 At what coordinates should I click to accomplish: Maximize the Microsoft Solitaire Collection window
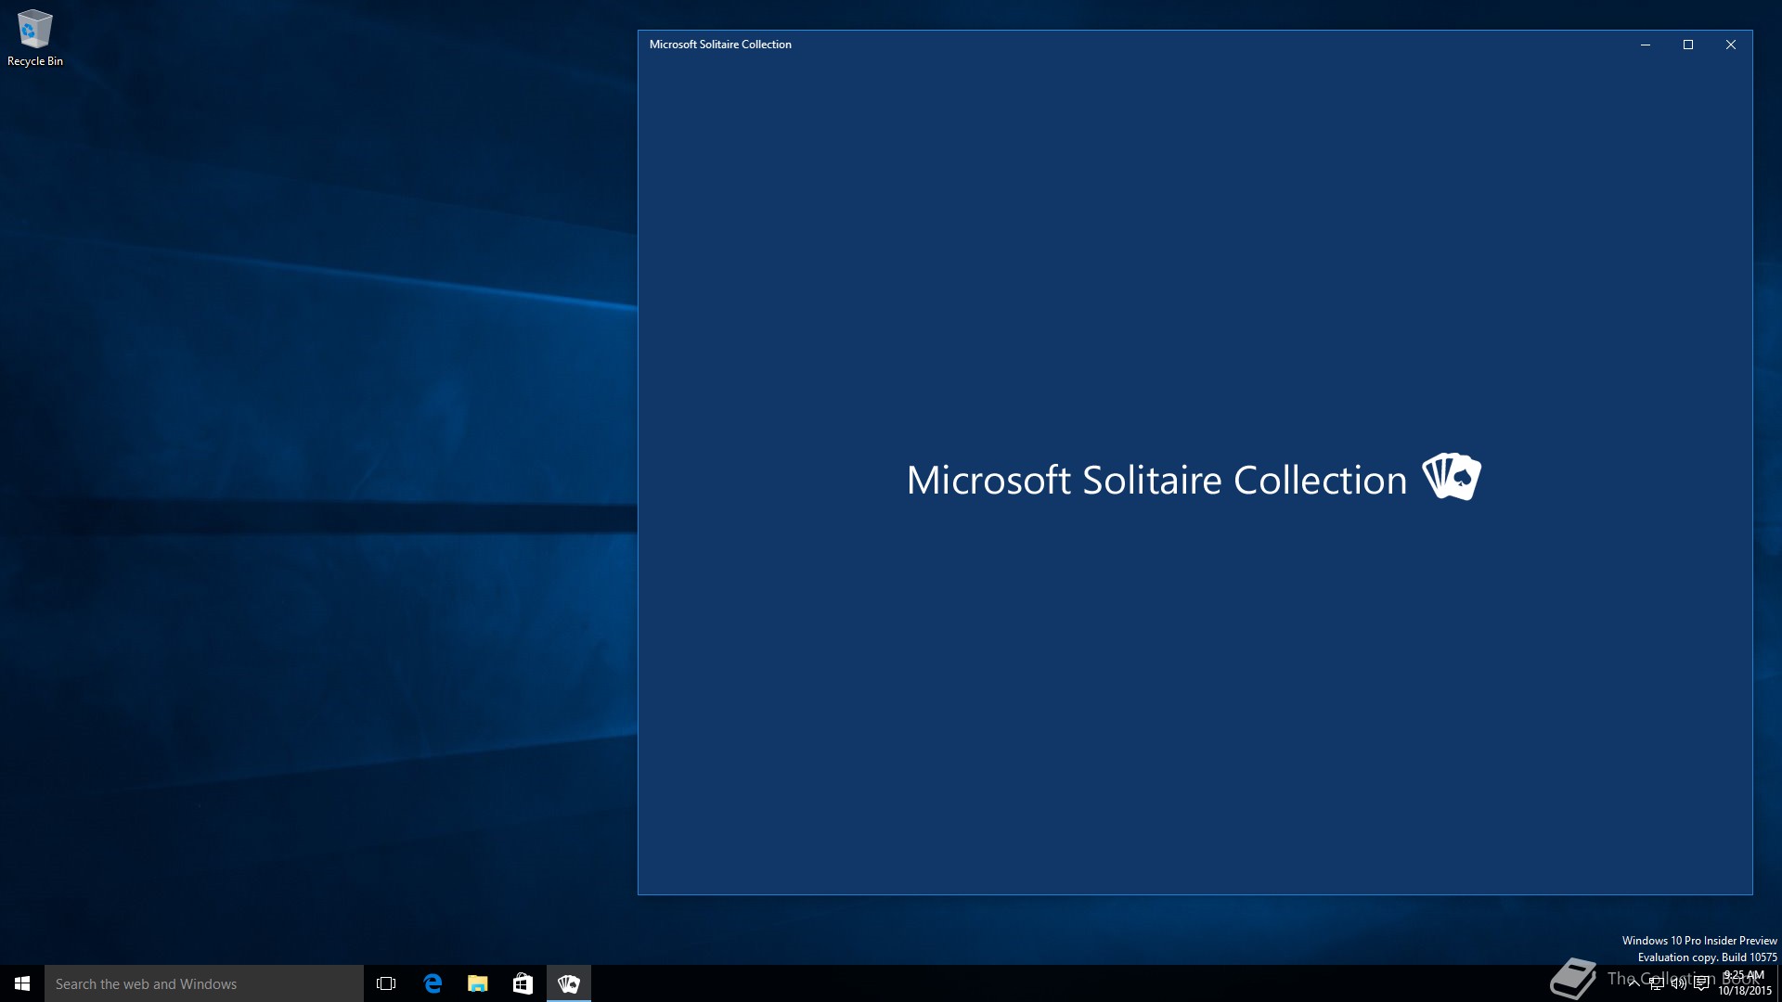coord(1688,45)
